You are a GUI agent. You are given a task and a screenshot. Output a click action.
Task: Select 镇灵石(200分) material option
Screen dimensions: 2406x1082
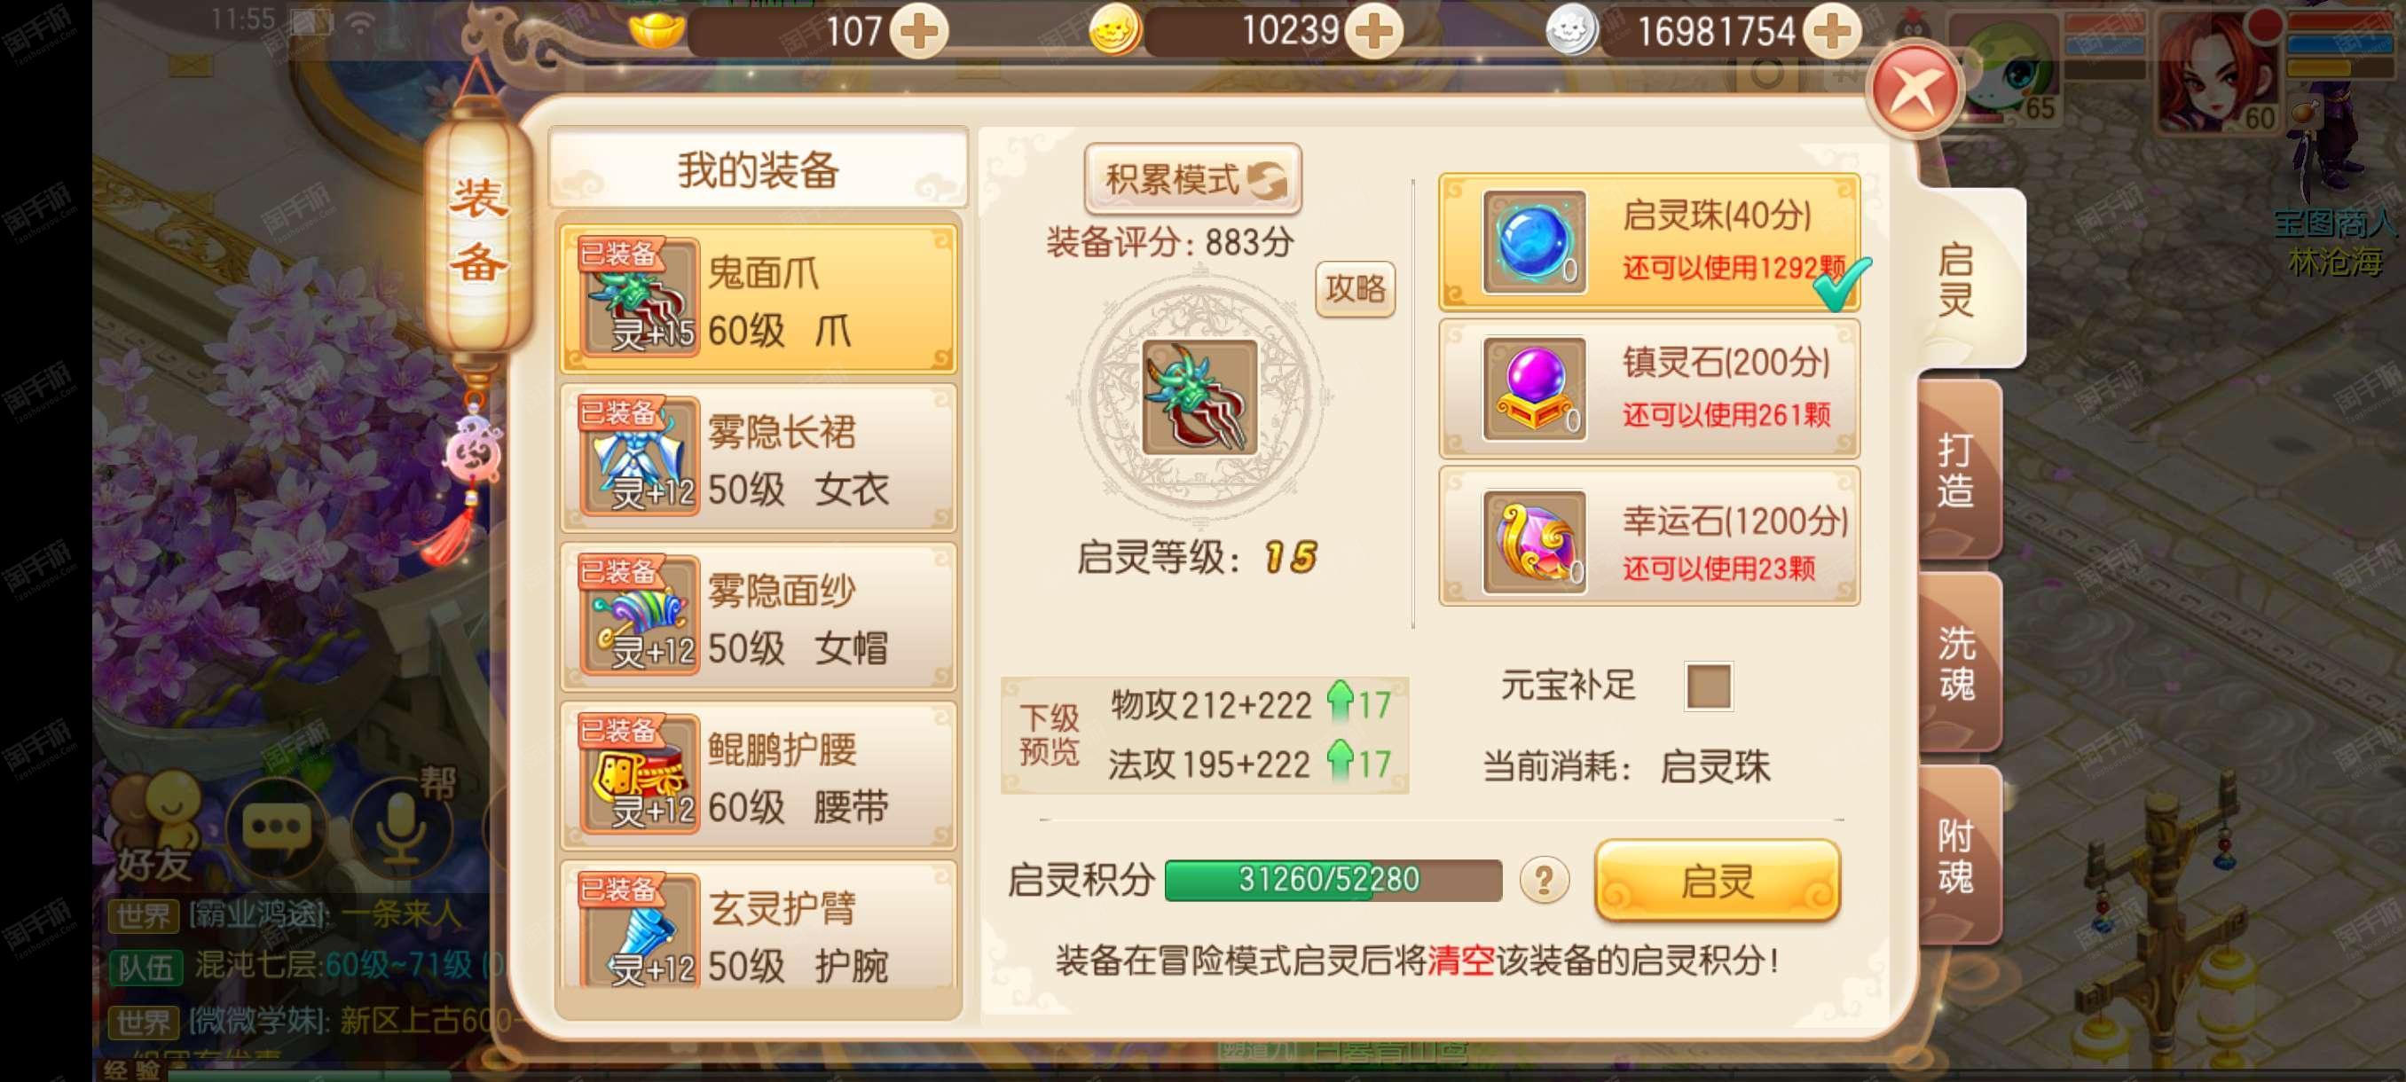point(1649,388)
